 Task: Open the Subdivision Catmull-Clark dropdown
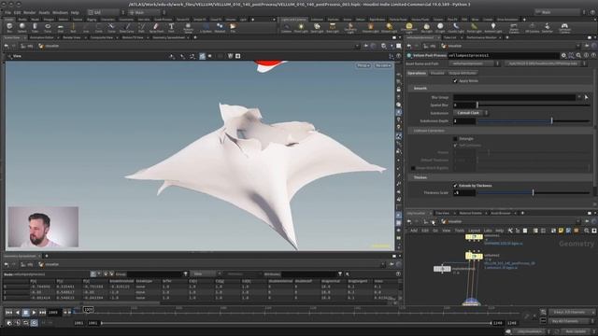(470, 113)
